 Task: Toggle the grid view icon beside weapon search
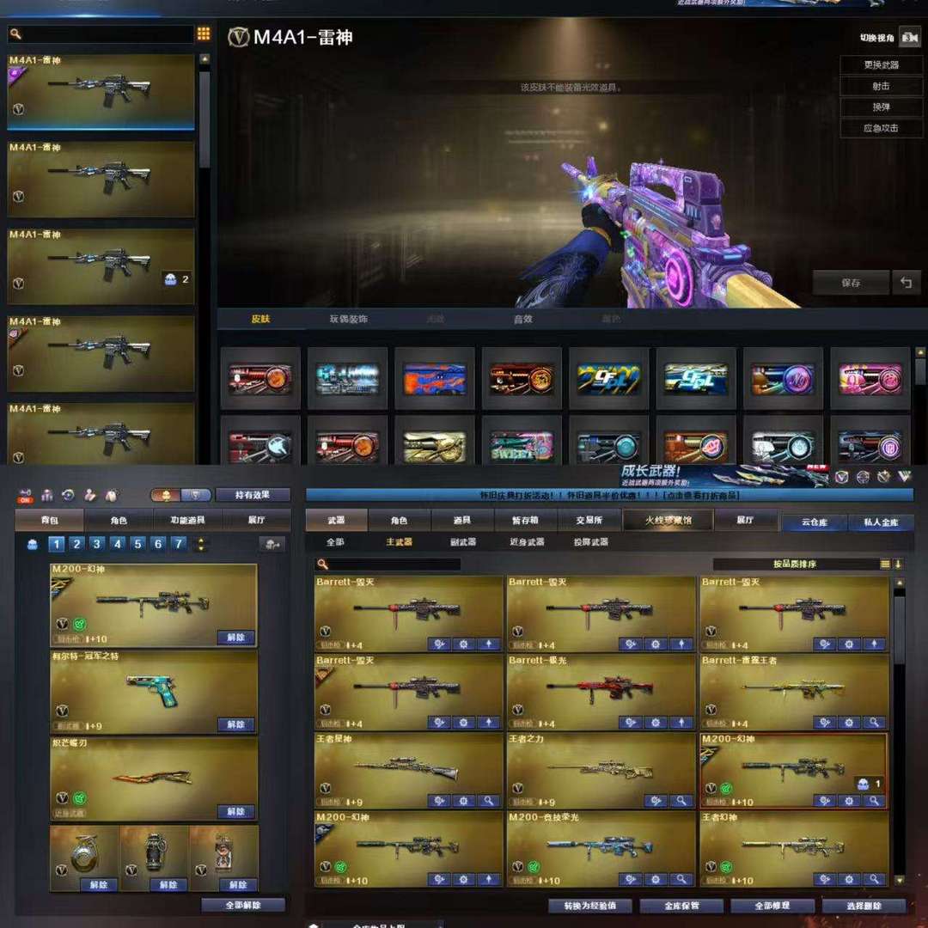[x=204, y=34]
